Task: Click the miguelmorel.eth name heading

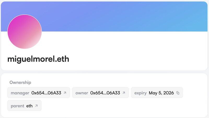Action: (x=38, y=59)
